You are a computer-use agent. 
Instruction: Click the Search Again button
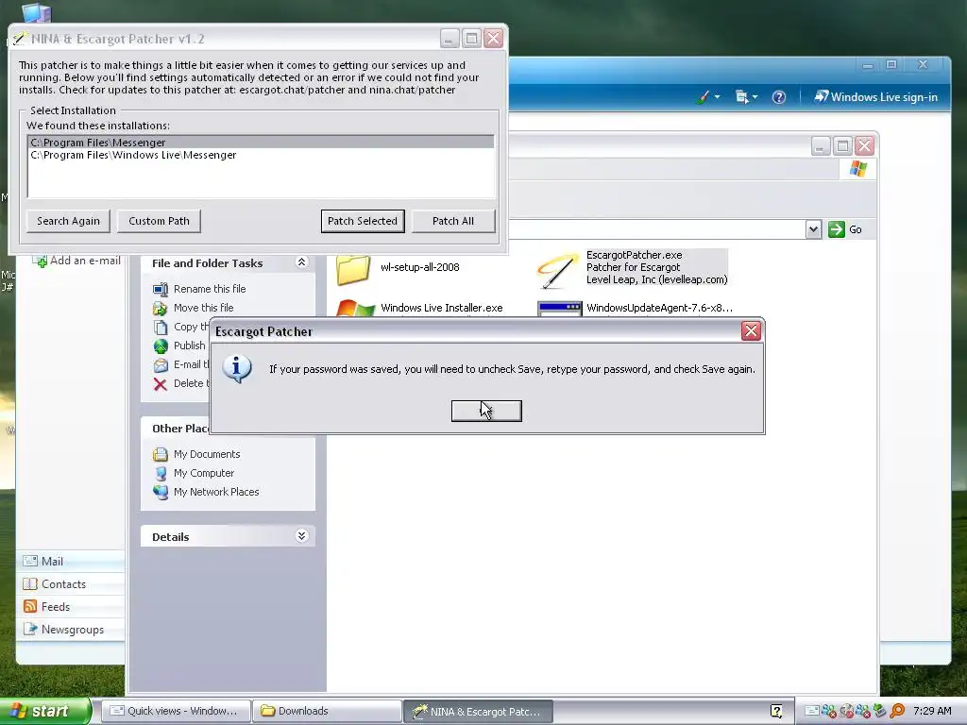point(68,221)
